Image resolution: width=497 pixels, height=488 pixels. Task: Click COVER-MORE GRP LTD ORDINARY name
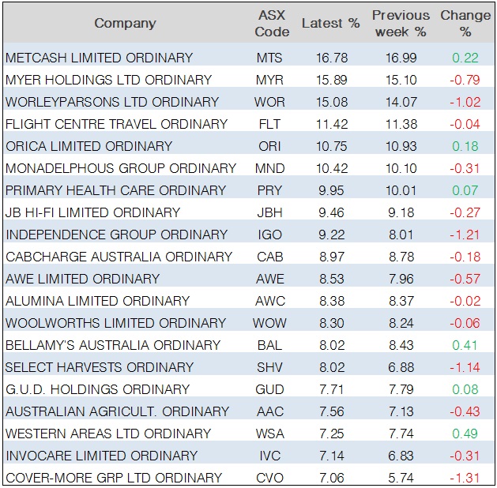pos(114,478)
